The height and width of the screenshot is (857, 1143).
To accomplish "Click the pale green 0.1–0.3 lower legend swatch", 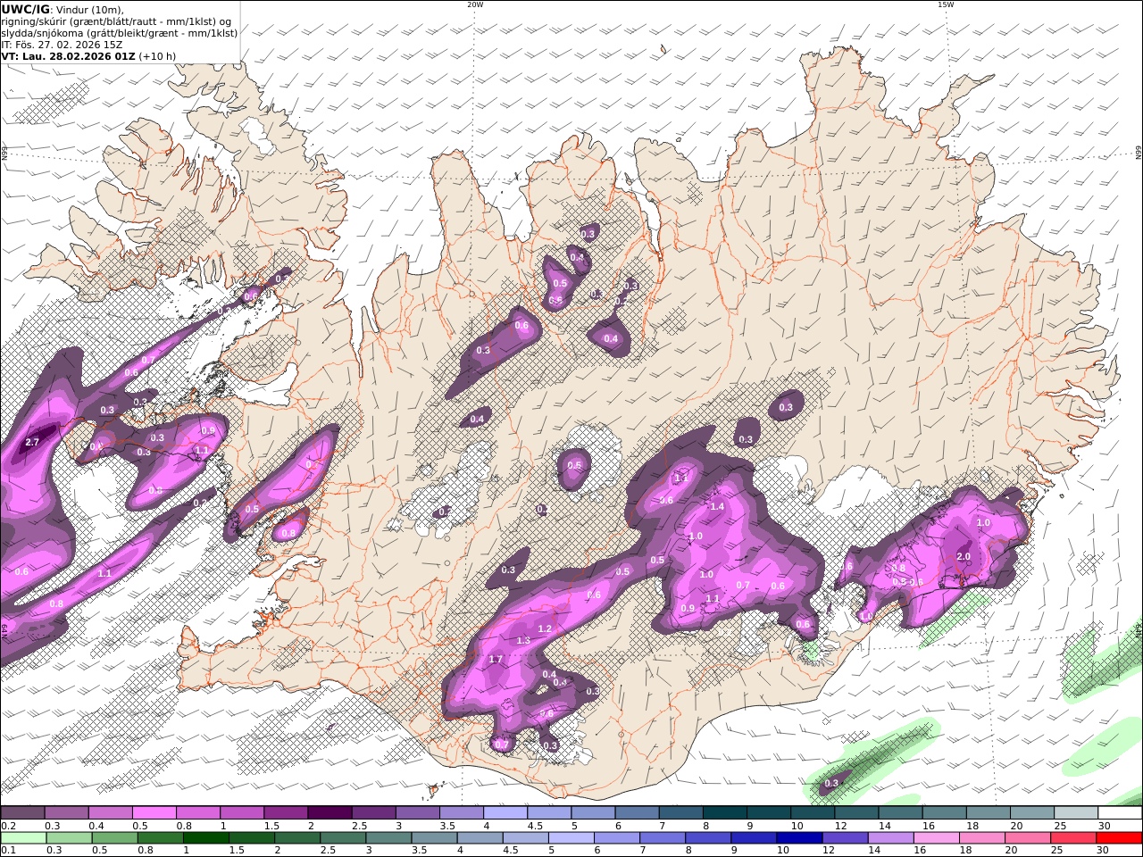I will pyautogui.click(x=23, y=838).
